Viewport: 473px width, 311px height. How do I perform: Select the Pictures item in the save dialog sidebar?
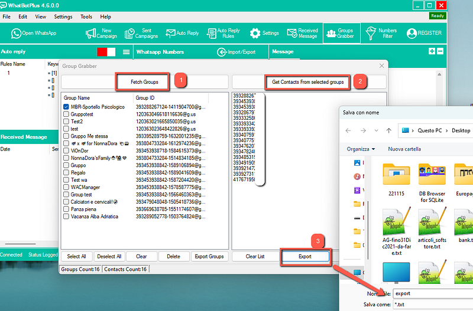[x=357, y=163]
